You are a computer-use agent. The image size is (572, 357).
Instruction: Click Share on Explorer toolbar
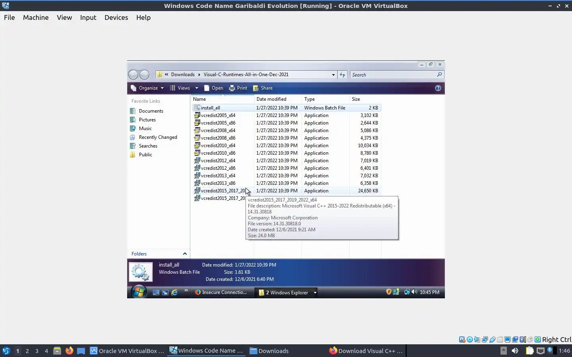(263, 88)
